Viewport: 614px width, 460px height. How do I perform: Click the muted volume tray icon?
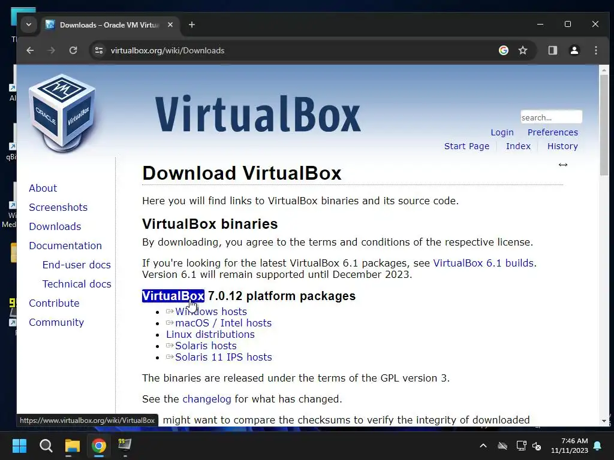537,446
